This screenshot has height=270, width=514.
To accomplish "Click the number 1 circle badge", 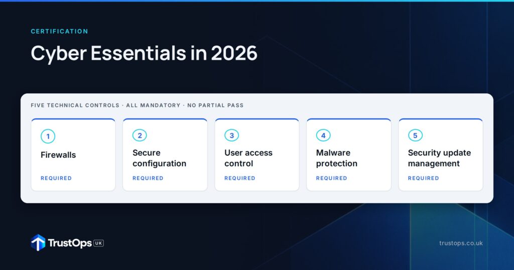I will coord(48,137).
